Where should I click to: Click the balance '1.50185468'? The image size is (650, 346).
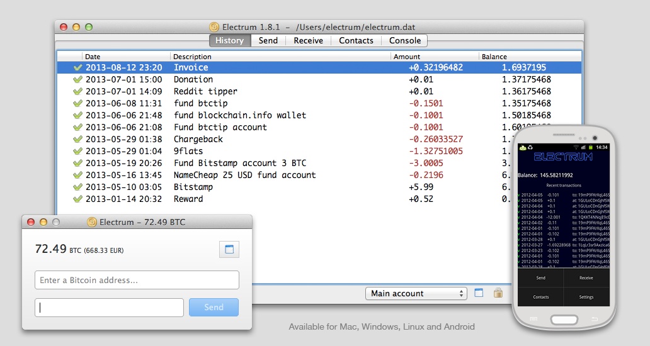pos(527,116)
